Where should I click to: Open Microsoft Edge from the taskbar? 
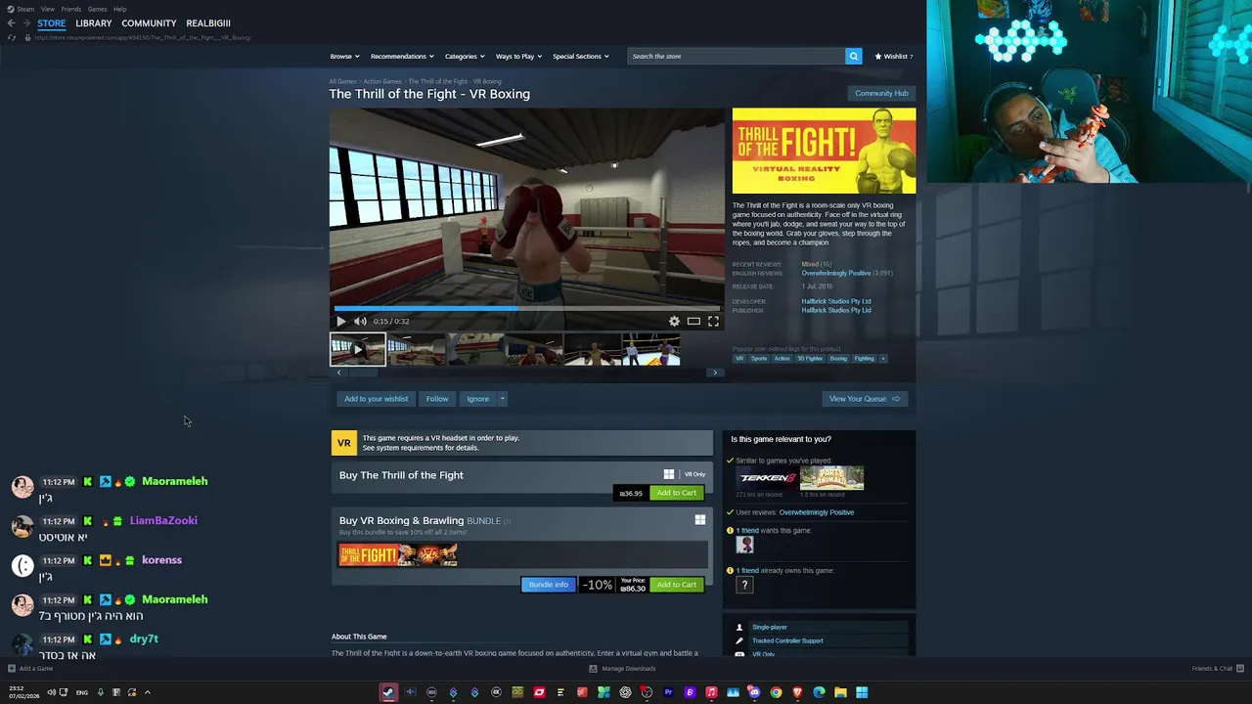(x=819, y=692)
